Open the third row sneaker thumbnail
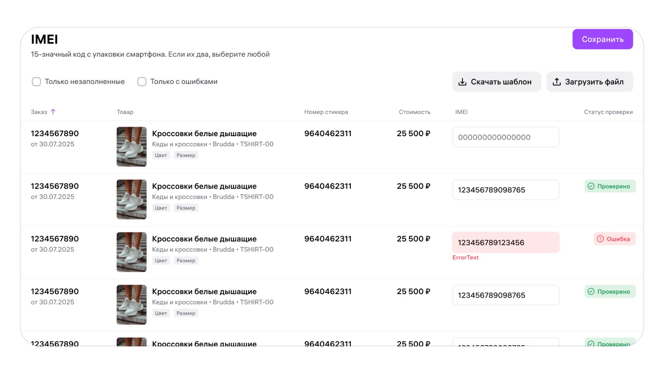The height and width of the screenshot is (373, 664). pyautogui.click(x=131, y=252)
